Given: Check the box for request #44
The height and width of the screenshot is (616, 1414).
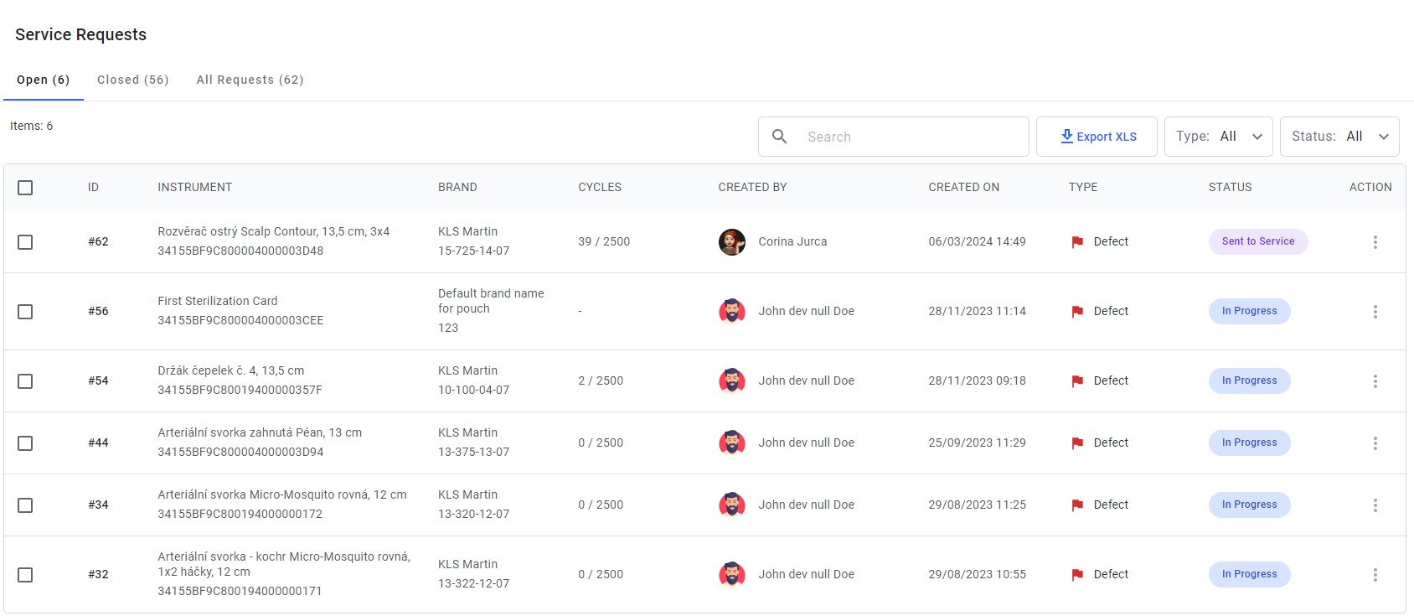Looking at the screenshot, I should click(25, 443).
